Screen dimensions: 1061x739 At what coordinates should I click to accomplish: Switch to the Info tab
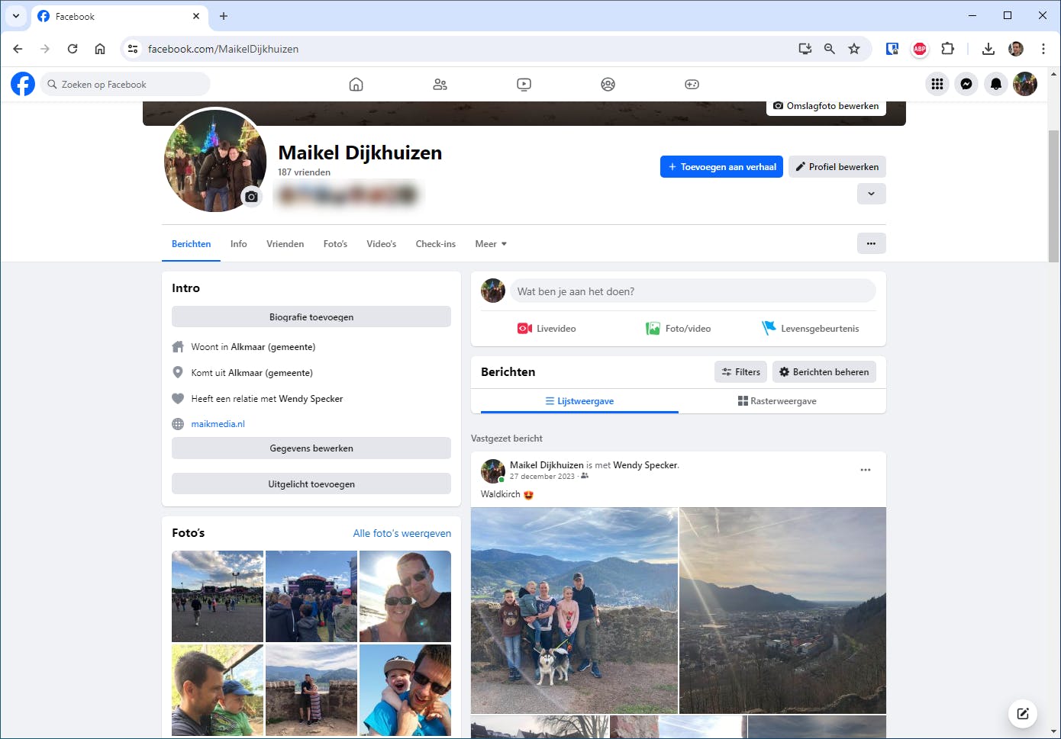pyautogui.click(x=238, y=244)
